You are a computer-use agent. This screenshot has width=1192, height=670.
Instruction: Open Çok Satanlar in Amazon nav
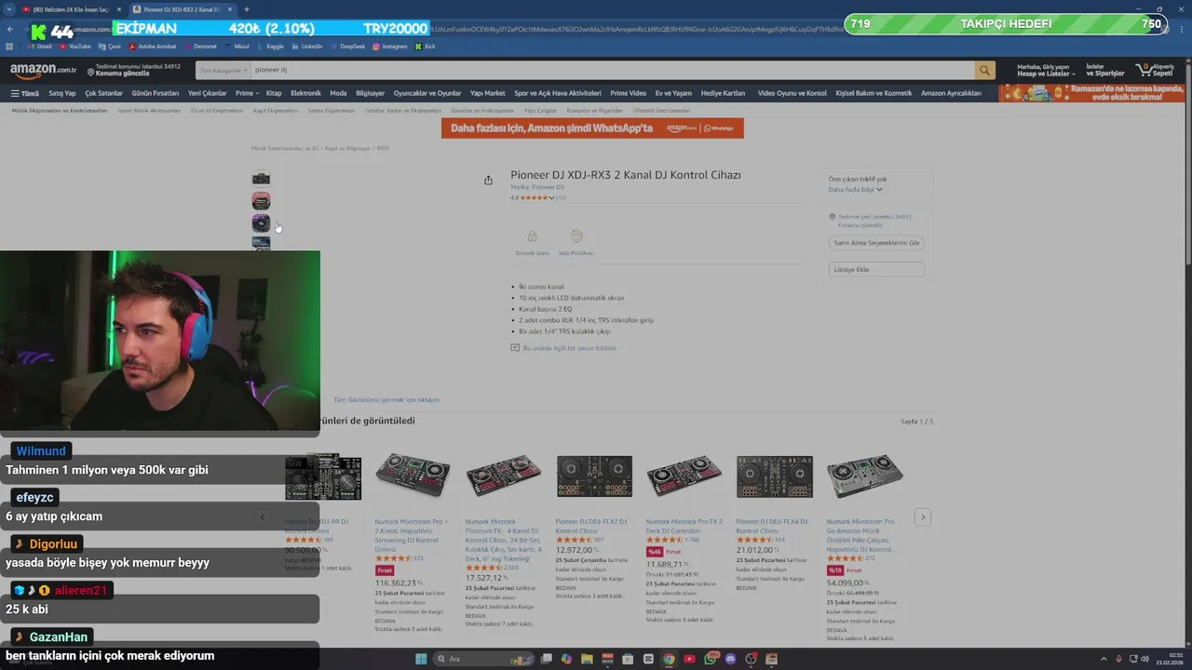[x=103, y=93]
